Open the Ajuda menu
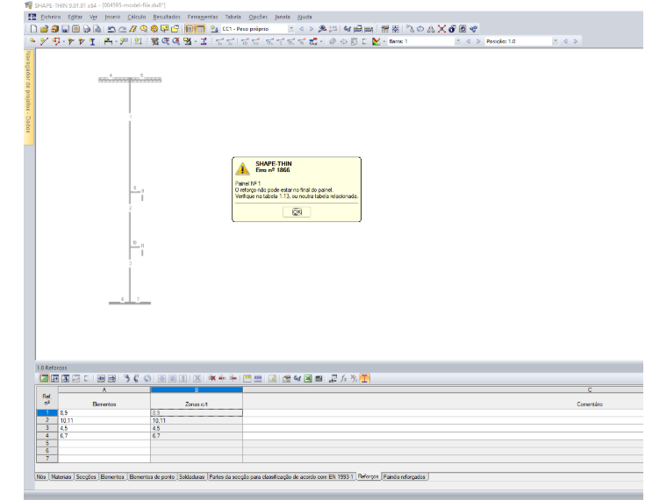Viewport: 667px width, 500px height. tap(305, 17)
